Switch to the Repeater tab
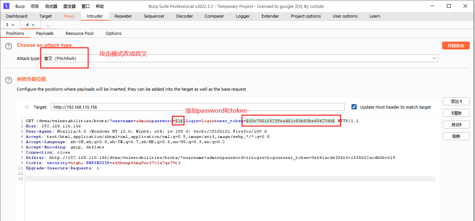475x221 pixels. [123, 16]
